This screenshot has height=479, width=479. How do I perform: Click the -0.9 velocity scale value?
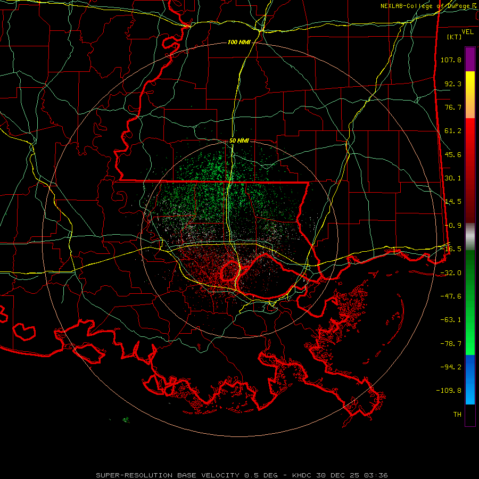point(453,226)
